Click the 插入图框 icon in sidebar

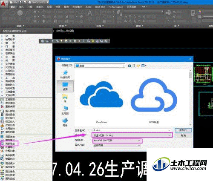coord(2,111)
